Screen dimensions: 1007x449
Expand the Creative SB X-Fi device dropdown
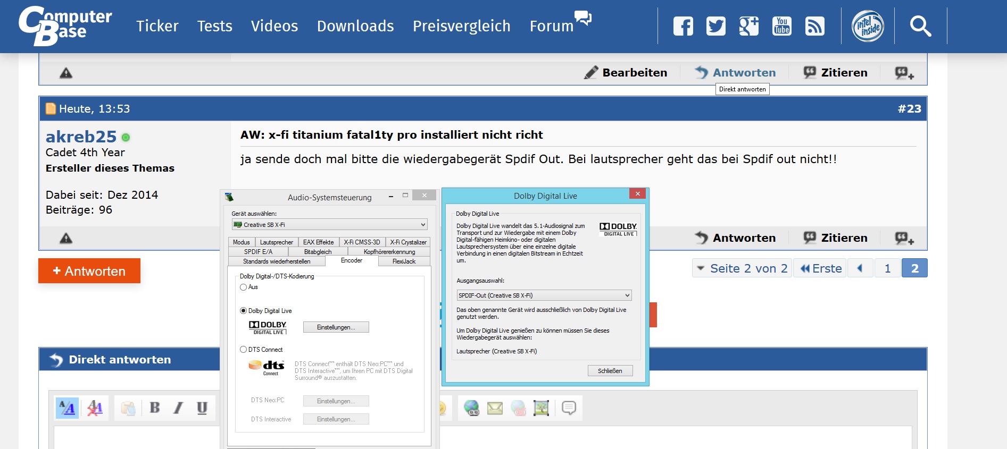pos(329,225)
